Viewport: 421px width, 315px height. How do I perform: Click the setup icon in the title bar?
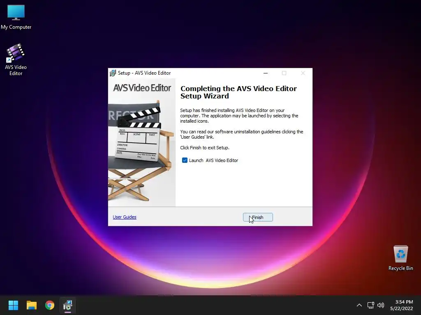click(x=113, y=73)
